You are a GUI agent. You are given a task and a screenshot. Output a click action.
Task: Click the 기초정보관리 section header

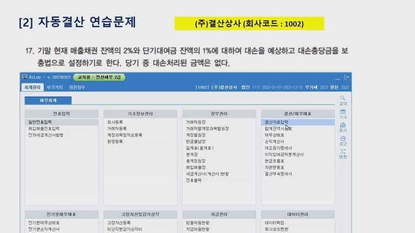(x=140, y=113)
